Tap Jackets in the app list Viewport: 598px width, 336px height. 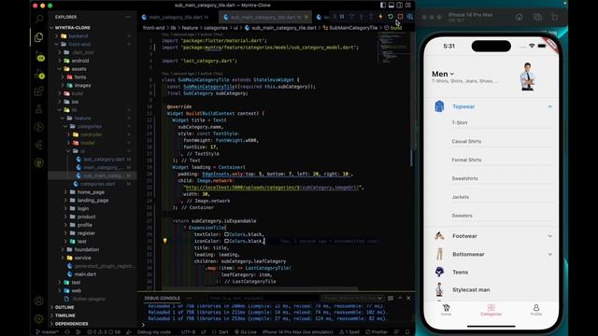(x=461, y=197)
